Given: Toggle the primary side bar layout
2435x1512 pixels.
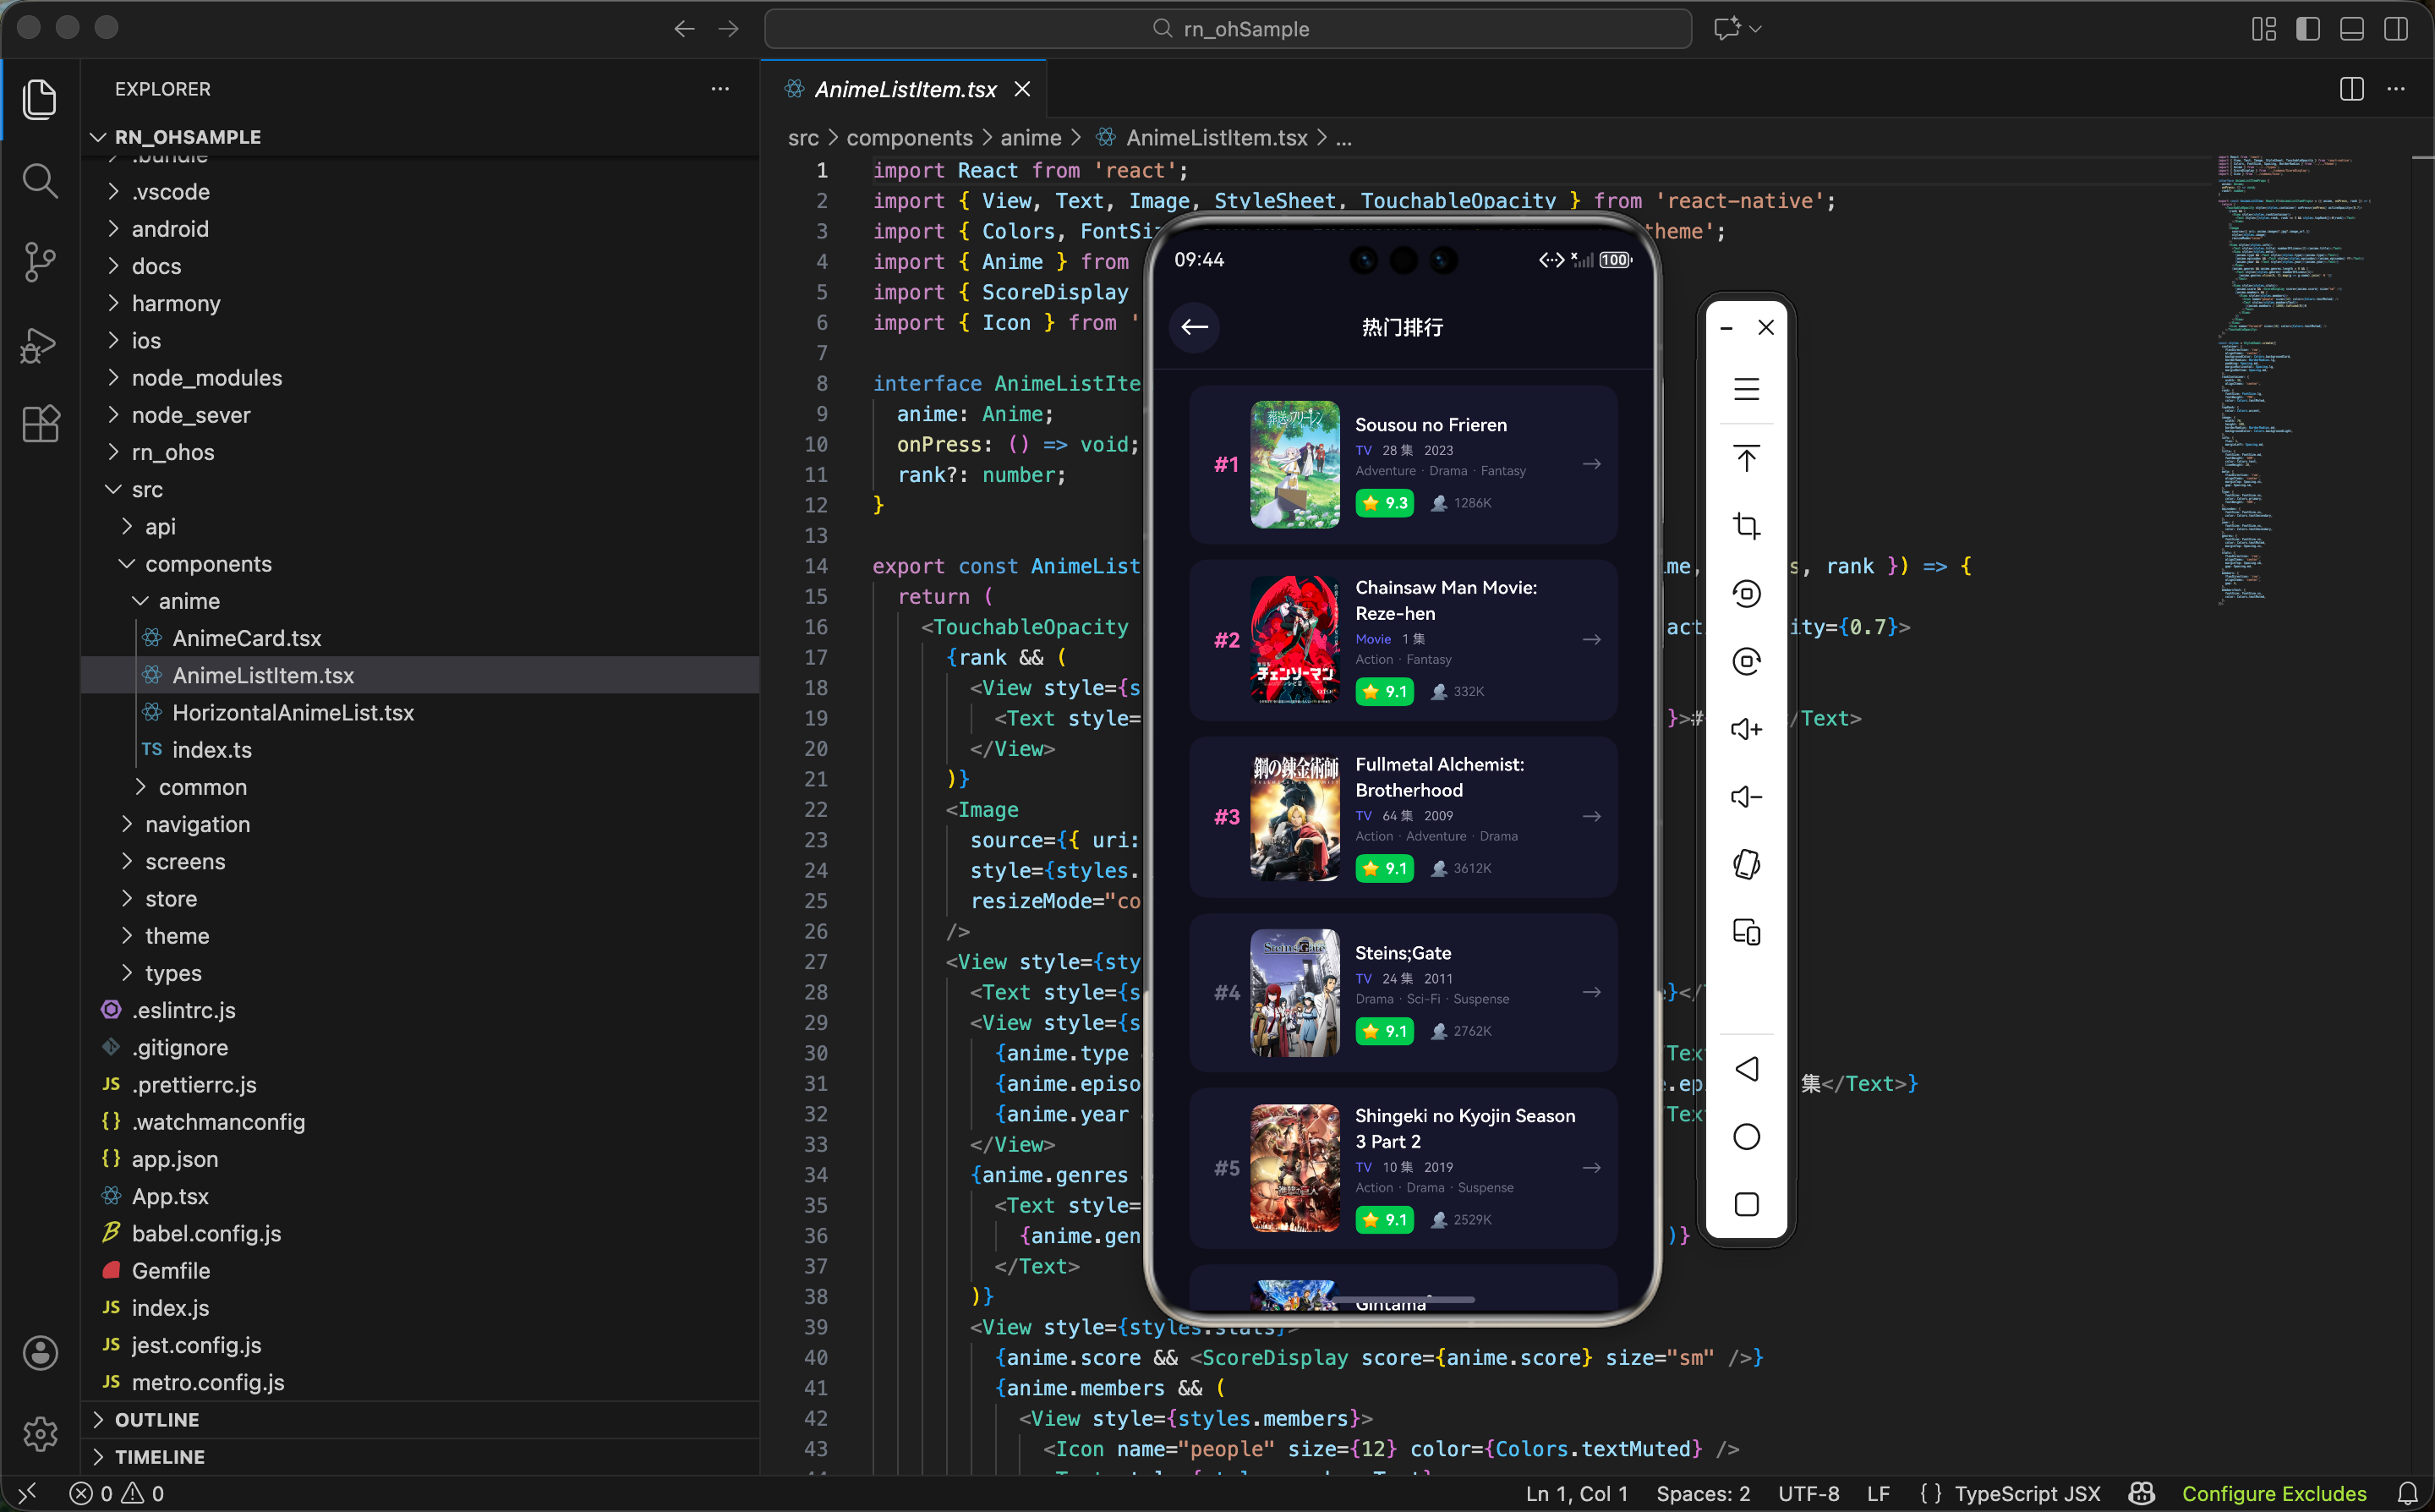Looking at the screenshot, I should [2307, 29].
